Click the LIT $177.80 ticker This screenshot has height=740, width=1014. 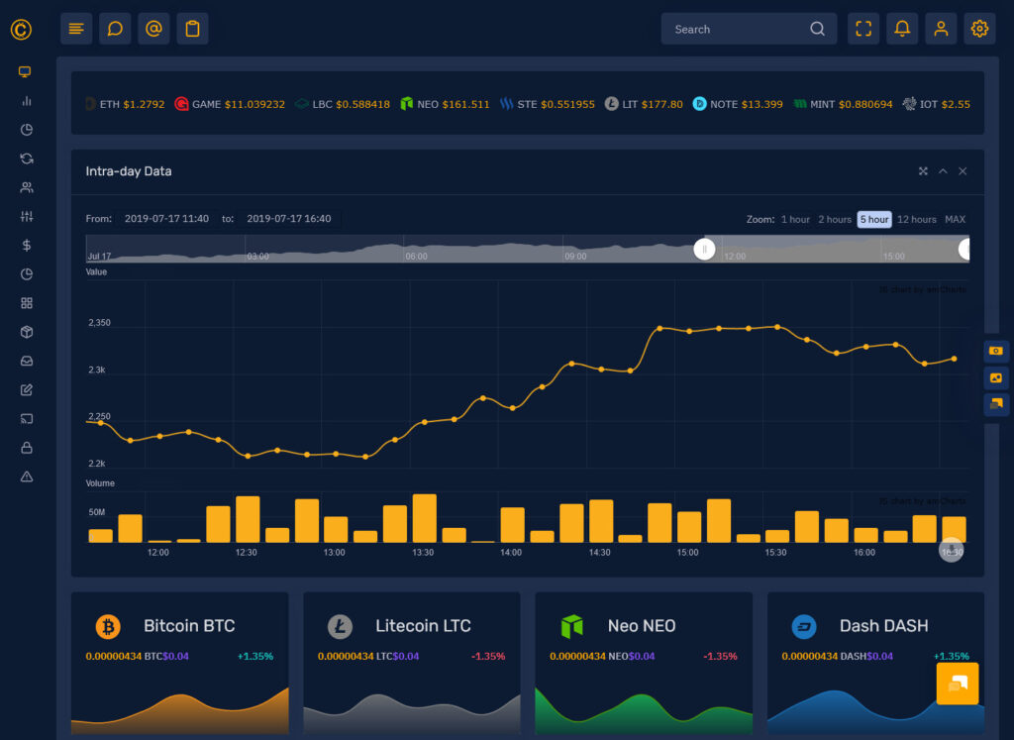pos(644,104)
